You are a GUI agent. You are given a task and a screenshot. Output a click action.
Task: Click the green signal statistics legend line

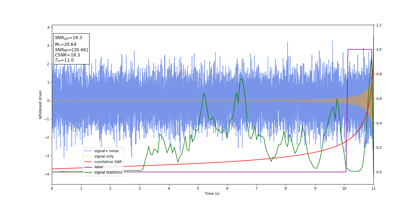[x=88, y=172]
